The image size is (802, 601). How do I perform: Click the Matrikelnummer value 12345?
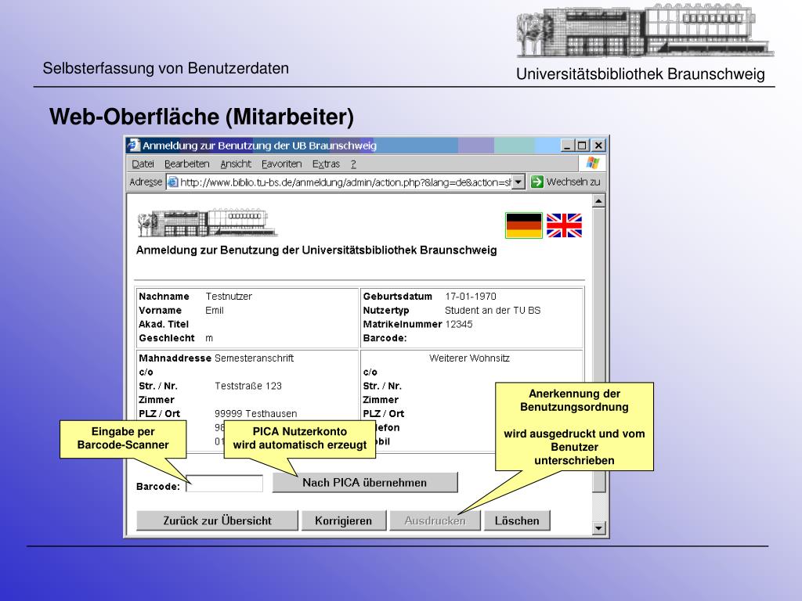(459, 324)
